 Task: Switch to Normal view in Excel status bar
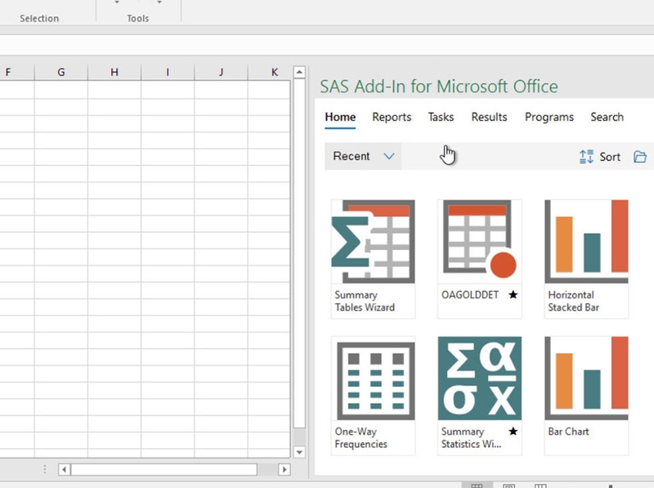point(477,484)
